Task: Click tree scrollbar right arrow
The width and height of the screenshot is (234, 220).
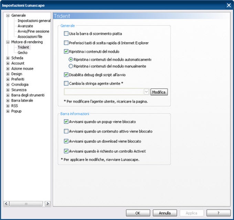Action: [x=47, y=203]
